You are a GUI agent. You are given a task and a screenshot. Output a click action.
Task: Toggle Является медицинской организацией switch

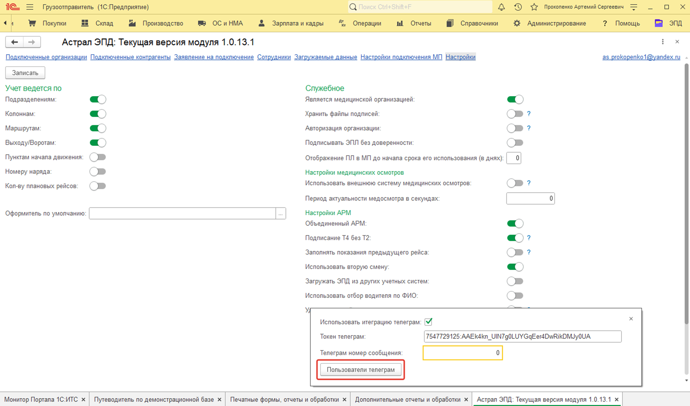click(x=515, y=99)
